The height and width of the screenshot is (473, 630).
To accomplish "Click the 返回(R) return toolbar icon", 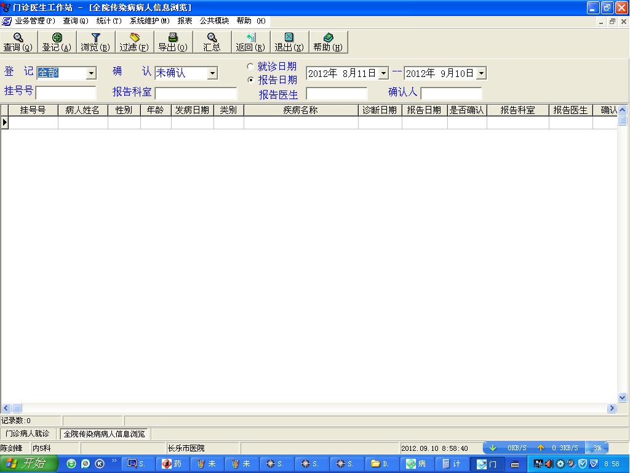I will tap(250, 42).
